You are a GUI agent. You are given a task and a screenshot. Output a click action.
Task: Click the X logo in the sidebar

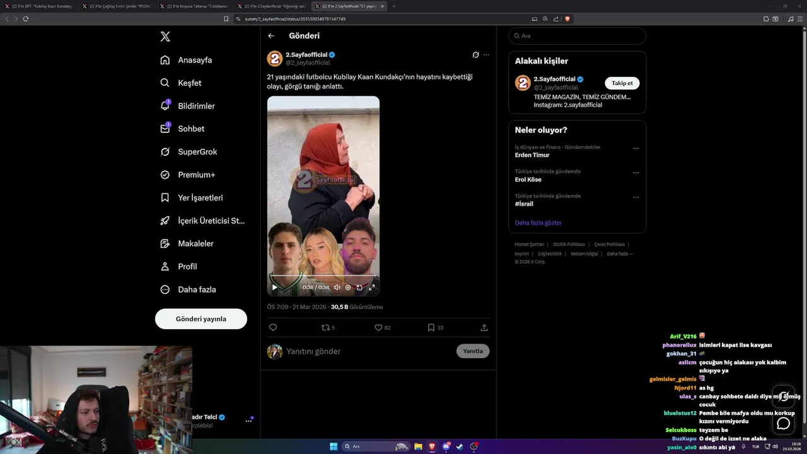165,37
